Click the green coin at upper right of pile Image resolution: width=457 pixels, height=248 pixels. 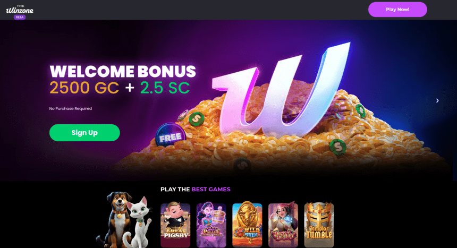coord(360,111)
